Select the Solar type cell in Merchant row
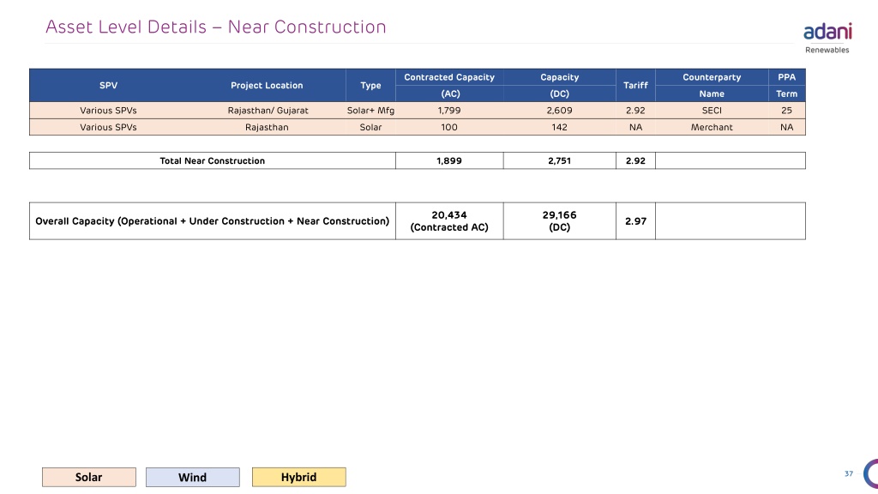 coord(370,127)
